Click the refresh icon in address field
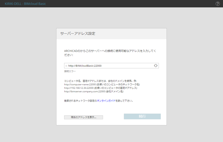The image size is (223, 142). tap(155, 65)
